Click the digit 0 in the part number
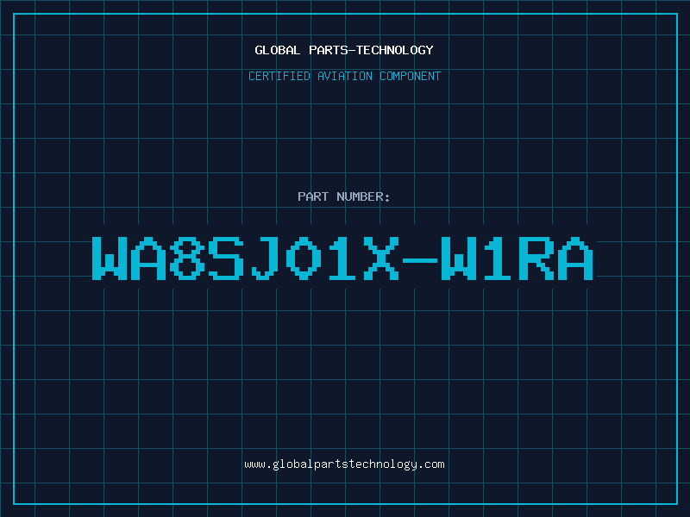This screenshot has width=690, height=517. point(304,258)
